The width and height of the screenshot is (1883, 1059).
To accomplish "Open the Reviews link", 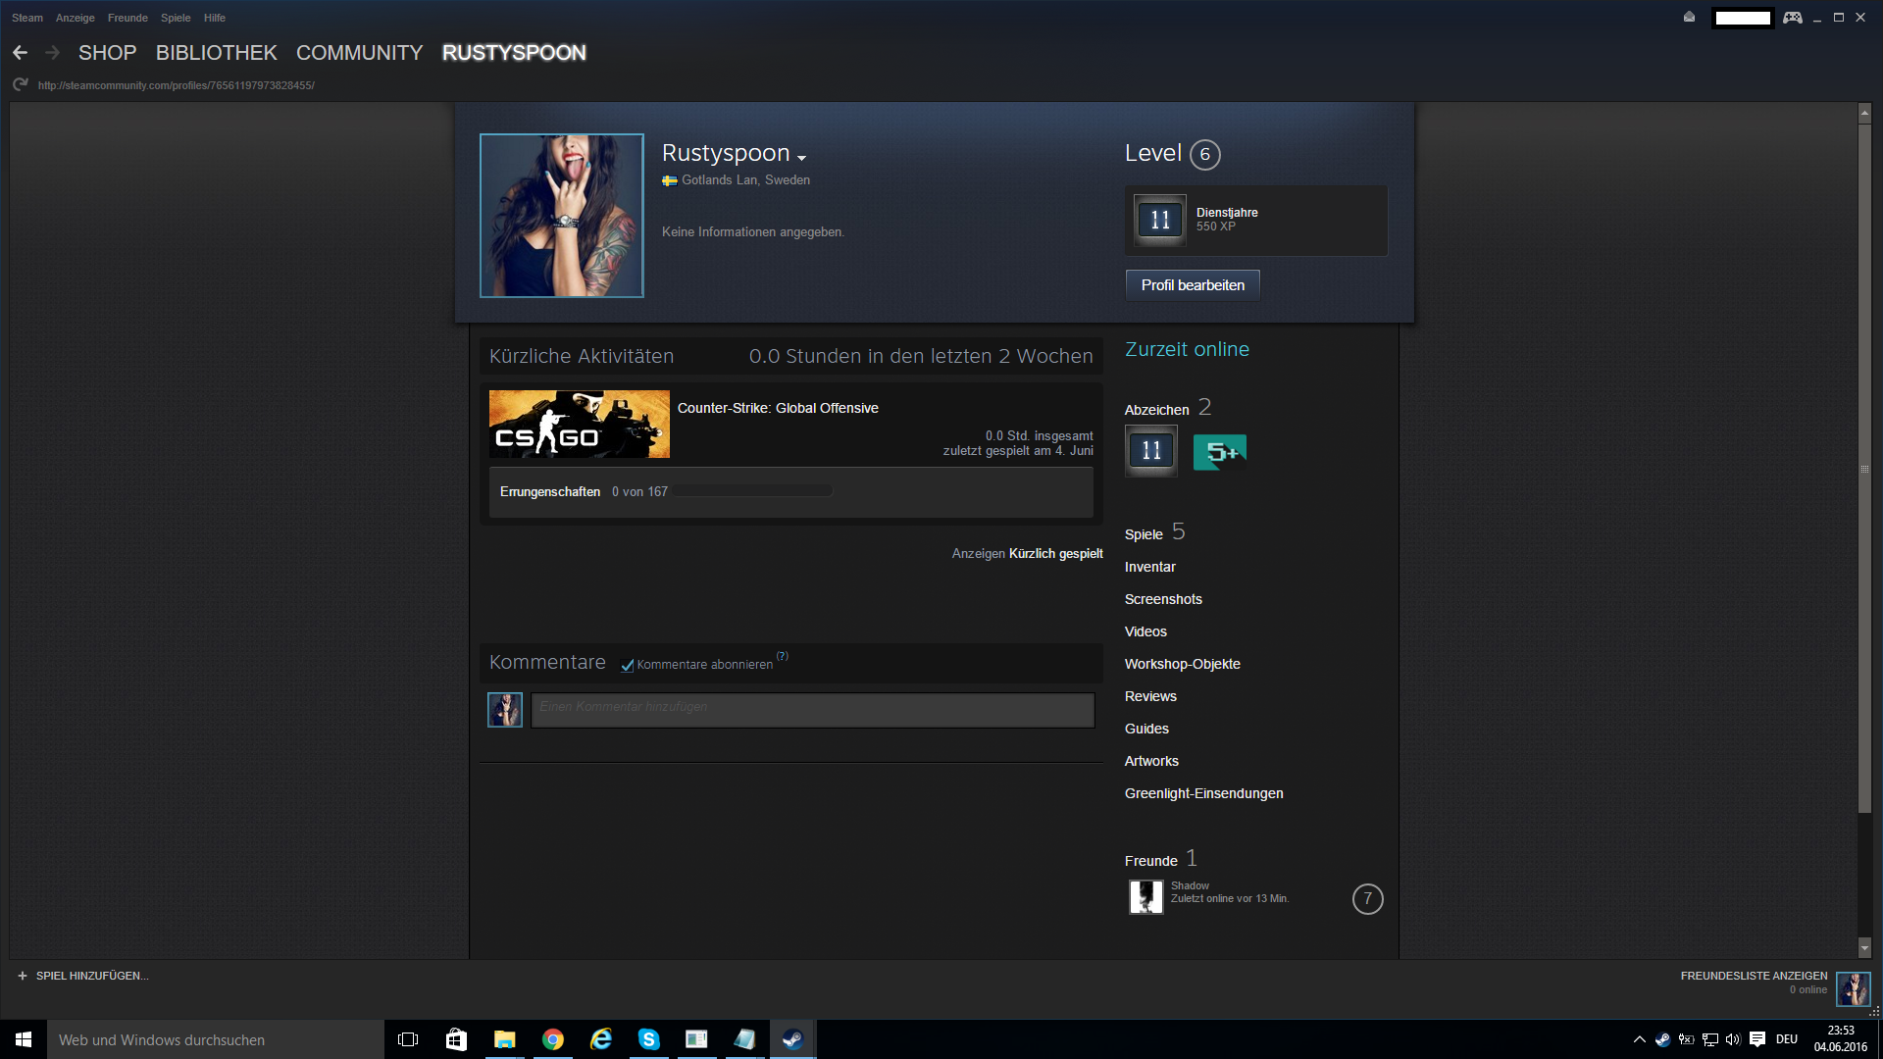I will (x=1150, y=696).
